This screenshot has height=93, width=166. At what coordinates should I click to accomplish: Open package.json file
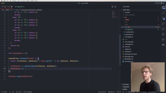(129, 57)
